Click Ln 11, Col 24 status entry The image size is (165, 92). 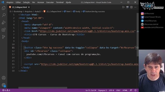pyautogui.click(x=91, y=90)
